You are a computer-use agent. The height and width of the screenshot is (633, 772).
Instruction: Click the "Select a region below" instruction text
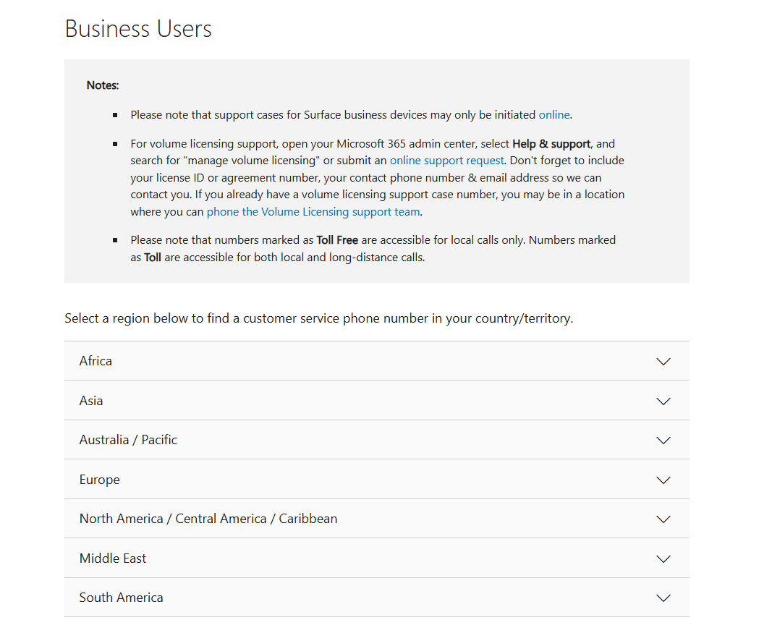[x=318, y=318]
